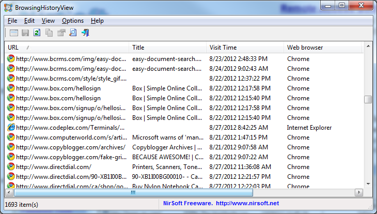Select the bcrms.com/style/style_gif URL
Screen dimensions: 377x214
71,79
